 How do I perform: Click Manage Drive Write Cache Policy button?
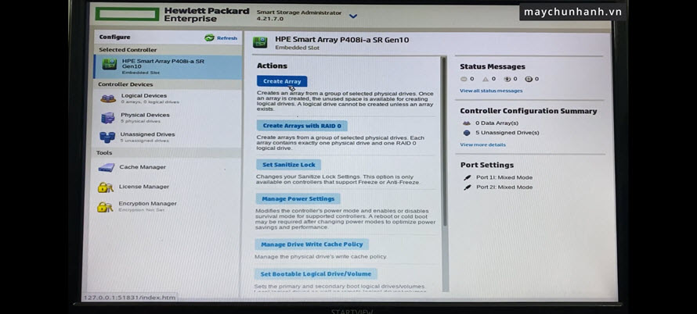(312, 244)
